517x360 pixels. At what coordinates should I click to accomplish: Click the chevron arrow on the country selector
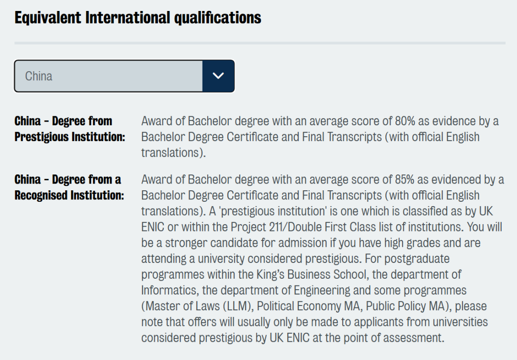click(218, 76)
